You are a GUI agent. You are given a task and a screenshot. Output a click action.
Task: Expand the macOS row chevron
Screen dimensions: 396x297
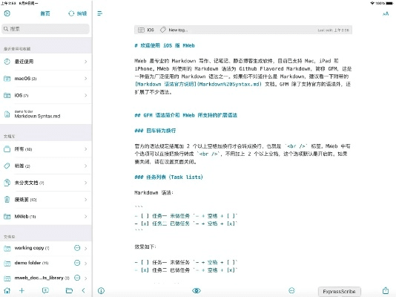pos(86,79)
